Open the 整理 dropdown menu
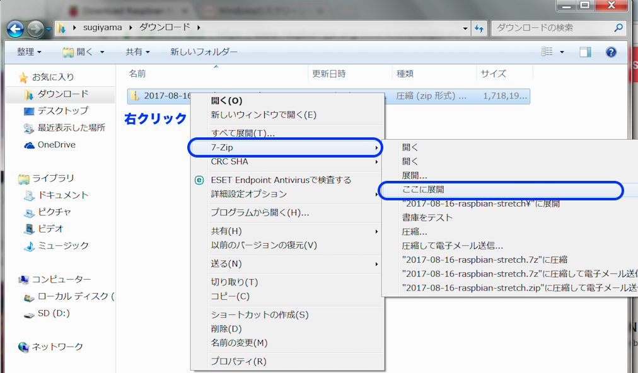Viewport: 638px width, 373px height. click(x=29, y=52)
